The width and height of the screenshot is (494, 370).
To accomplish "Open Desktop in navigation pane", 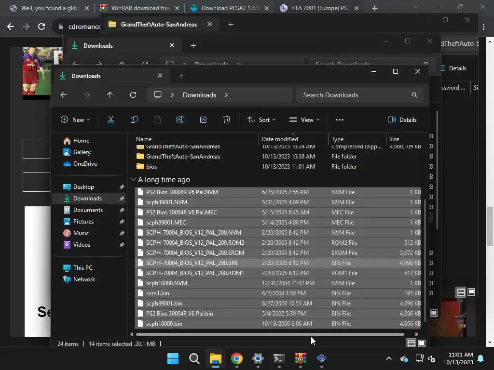I will click(x=83, y=187).
